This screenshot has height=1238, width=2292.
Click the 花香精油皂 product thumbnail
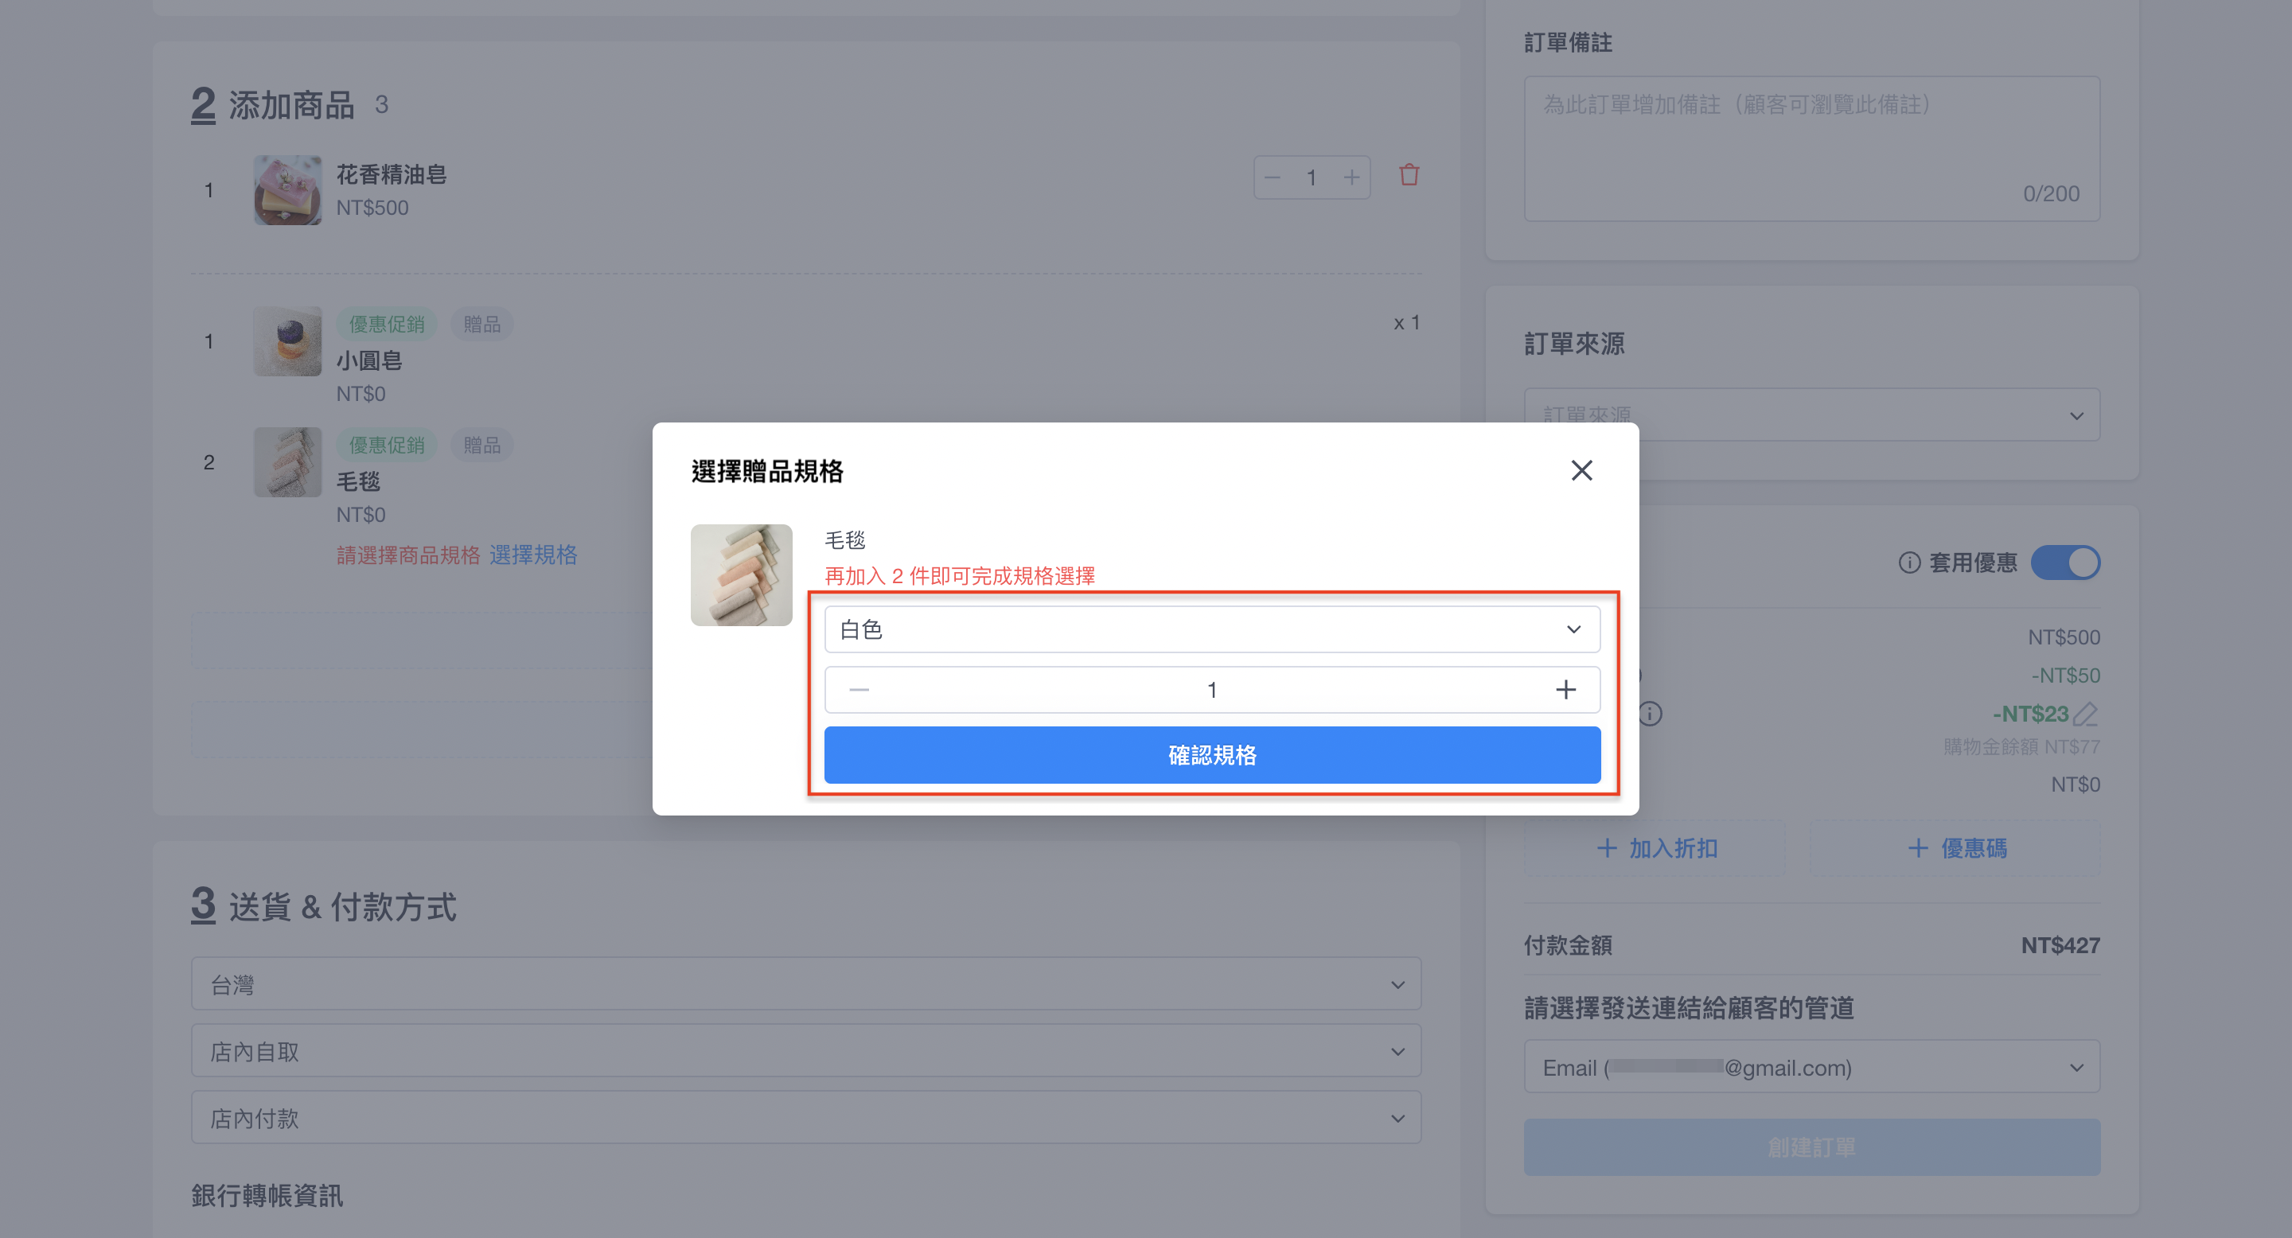tap(287, 190)
